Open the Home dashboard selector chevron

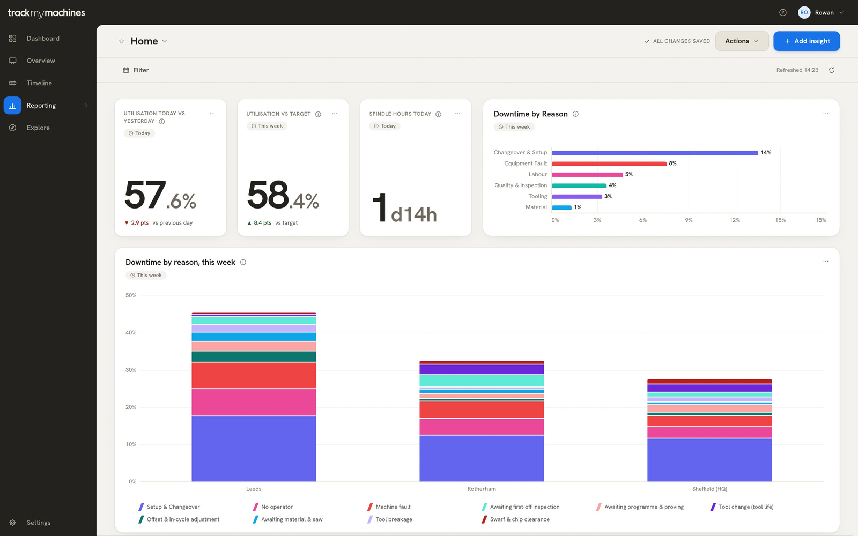tap(165, 41)
